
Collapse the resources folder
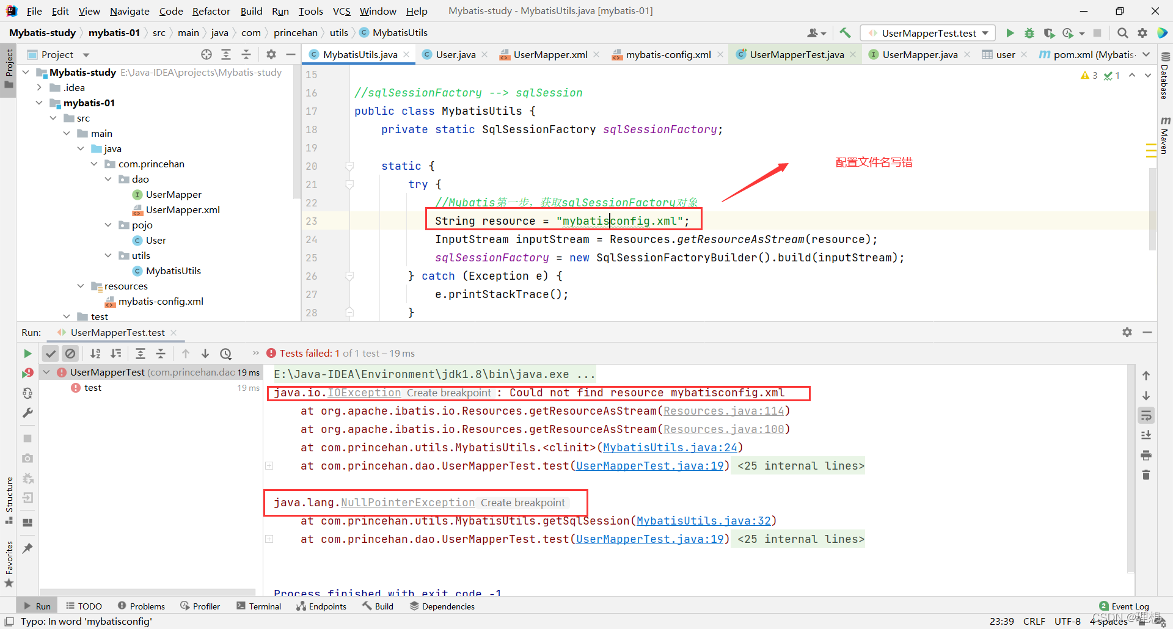tap(81, 286)
